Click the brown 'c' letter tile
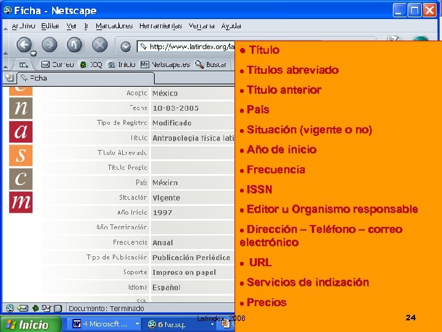This screenshot has height=332, width=442. tap(21, 179)
